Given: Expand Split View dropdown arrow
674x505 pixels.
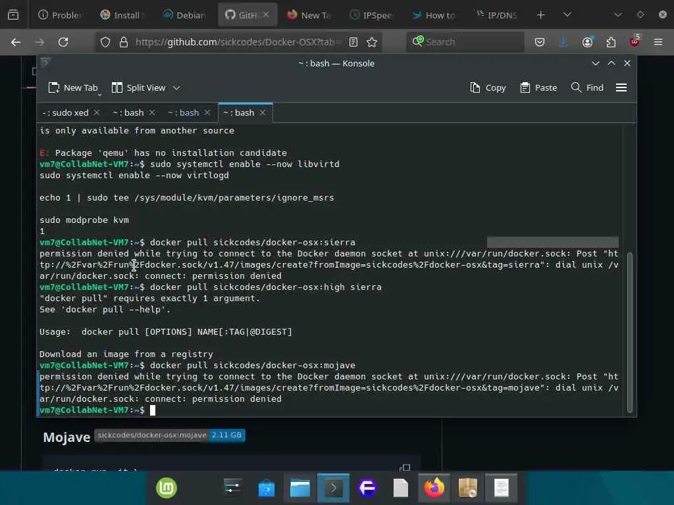Looking at the screenshot, I should pos(176,87).
